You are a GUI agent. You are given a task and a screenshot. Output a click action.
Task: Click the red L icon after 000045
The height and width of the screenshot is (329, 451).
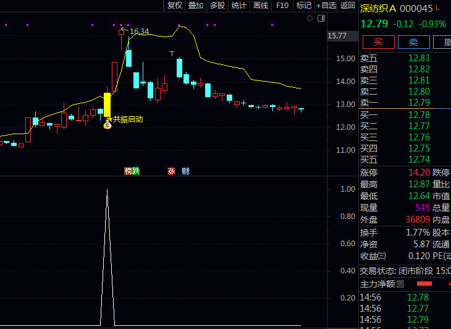click(438, 8)
